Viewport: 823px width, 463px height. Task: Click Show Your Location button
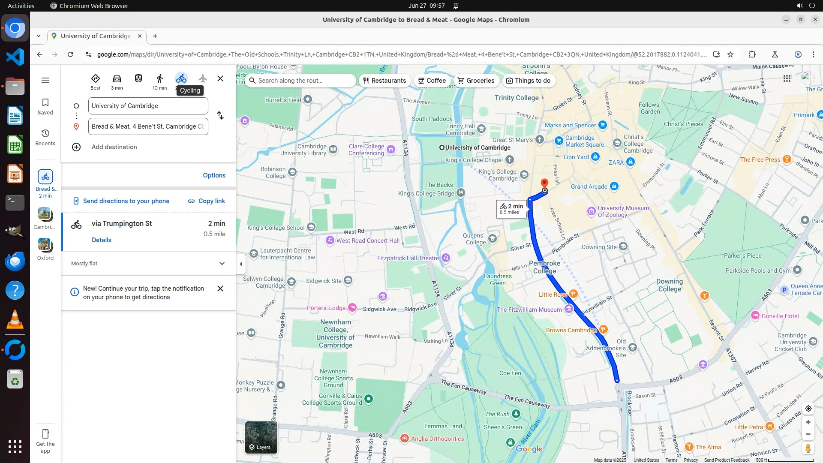[808, 409]
